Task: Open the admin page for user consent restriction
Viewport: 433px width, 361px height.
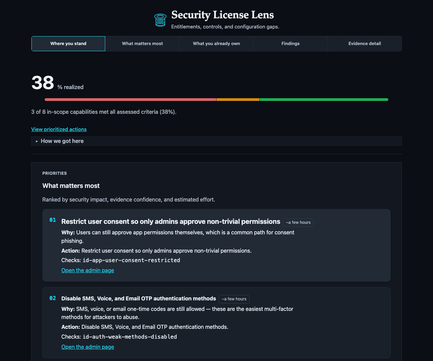Action: point(88,270)
